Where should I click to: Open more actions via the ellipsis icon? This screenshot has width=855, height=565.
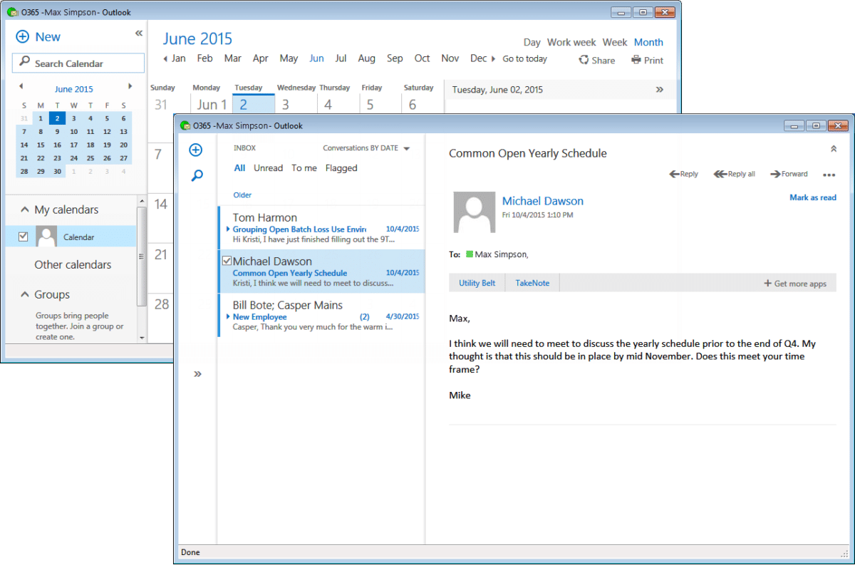[x=829, y=173]
